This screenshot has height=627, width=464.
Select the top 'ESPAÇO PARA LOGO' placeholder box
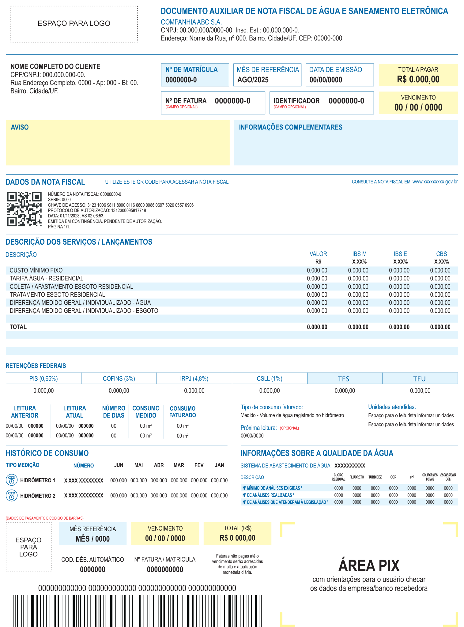click(x=74, y=24)
